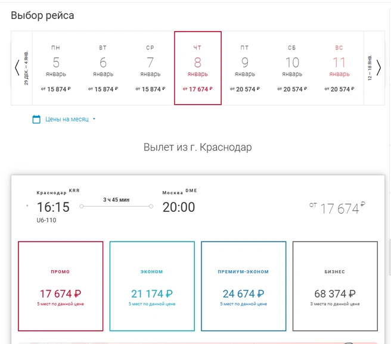391x344 pixels.
Task: Click flight number U6-110
Action: 46,220
